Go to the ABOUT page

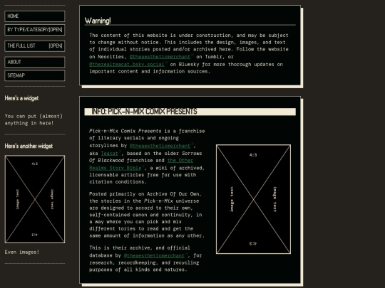pyautogui.click(x=35, y=62)
